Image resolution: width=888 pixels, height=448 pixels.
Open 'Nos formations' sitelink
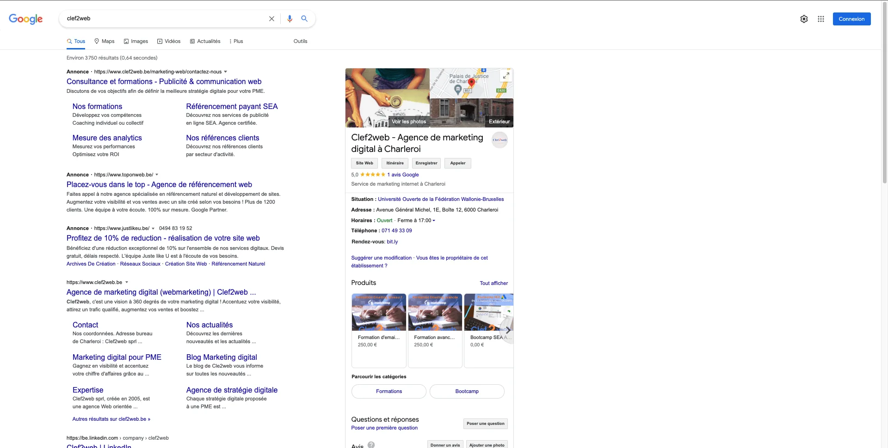97,107
